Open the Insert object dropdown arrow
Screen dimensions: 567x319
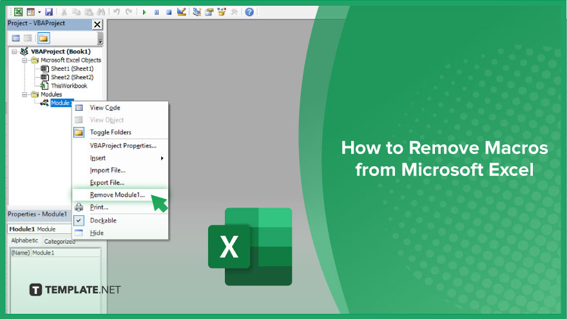point(39,12)
